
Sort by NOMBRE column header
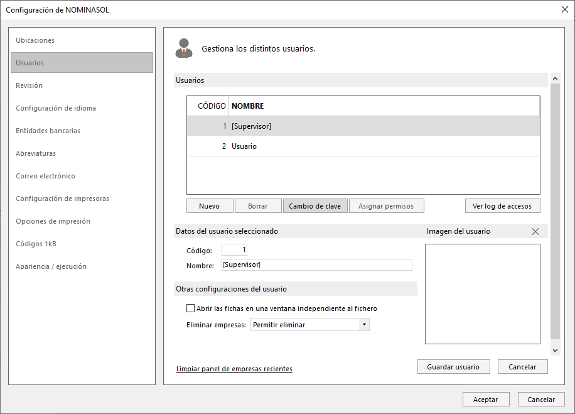pyautogui.click(x=384, y=106)
